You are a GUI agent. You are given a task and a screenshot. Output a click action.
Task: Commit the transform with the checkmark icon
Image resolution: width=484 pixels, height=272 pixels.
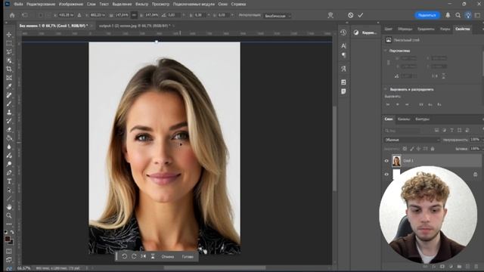pos(361,15)
